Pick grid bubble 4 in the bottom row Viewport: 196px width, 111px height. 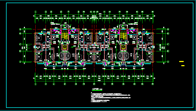point(54,84)
